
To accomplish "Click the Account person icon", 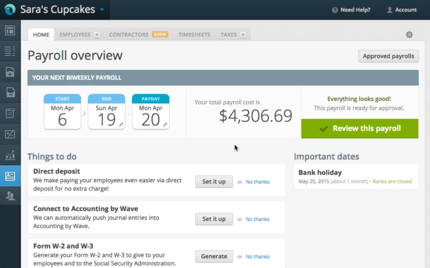I will coord(389,10).
